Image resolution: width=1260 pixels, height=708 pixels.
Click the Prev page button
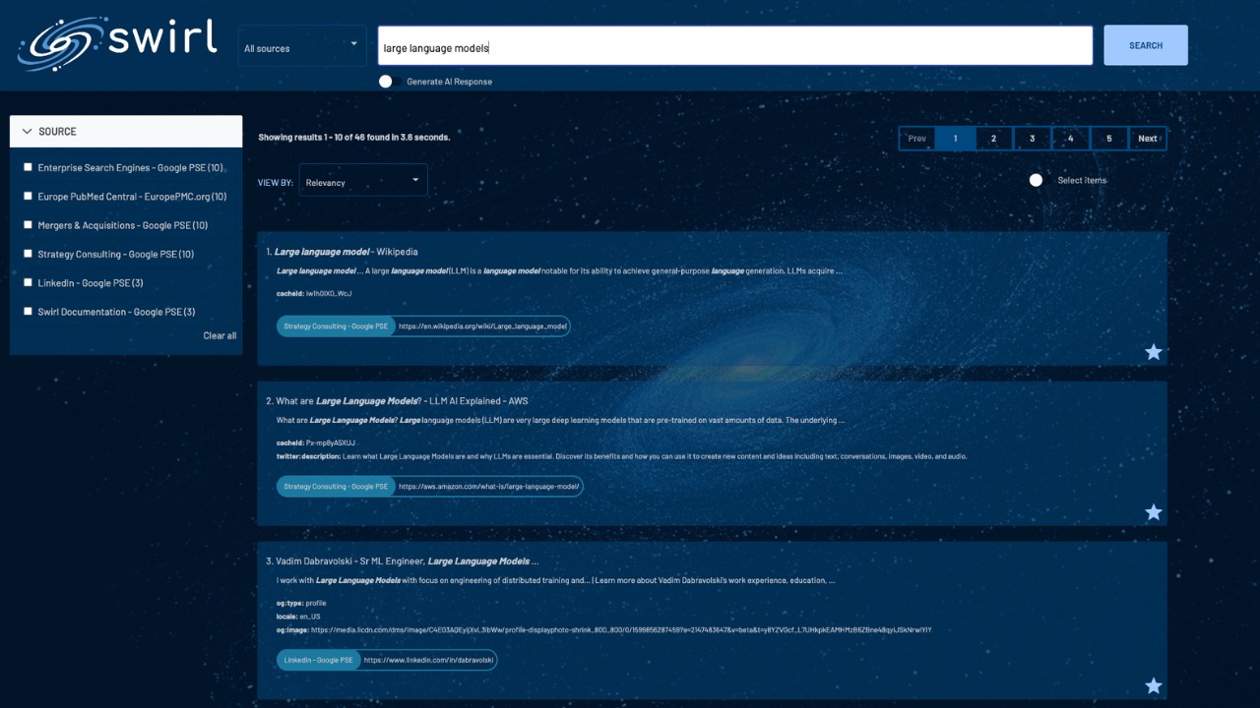point(916,139)
